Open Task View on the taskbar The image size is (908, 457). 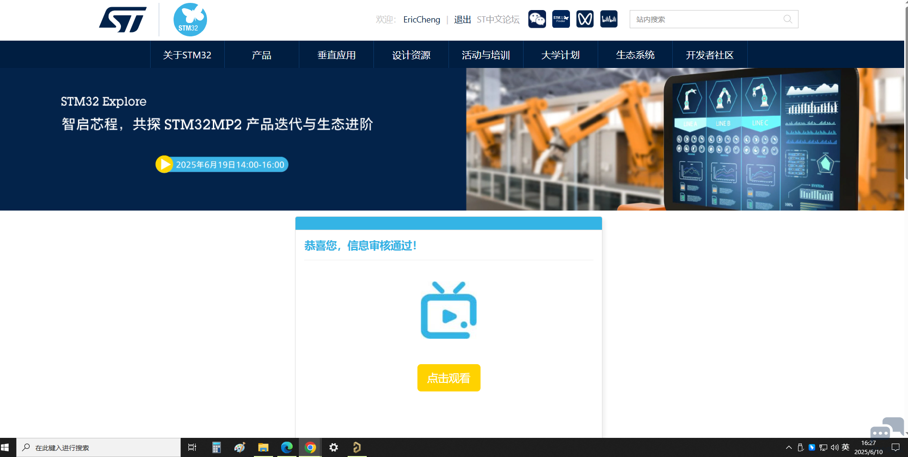point(192,447)
